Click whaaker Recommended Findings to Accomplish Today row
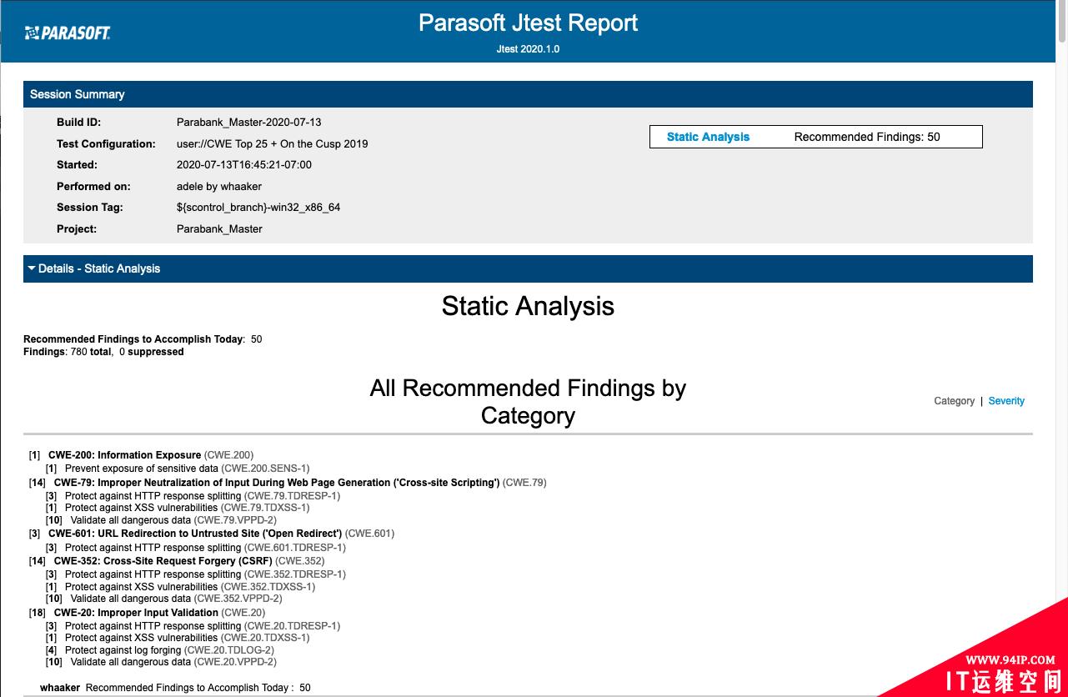 [175, 688]
